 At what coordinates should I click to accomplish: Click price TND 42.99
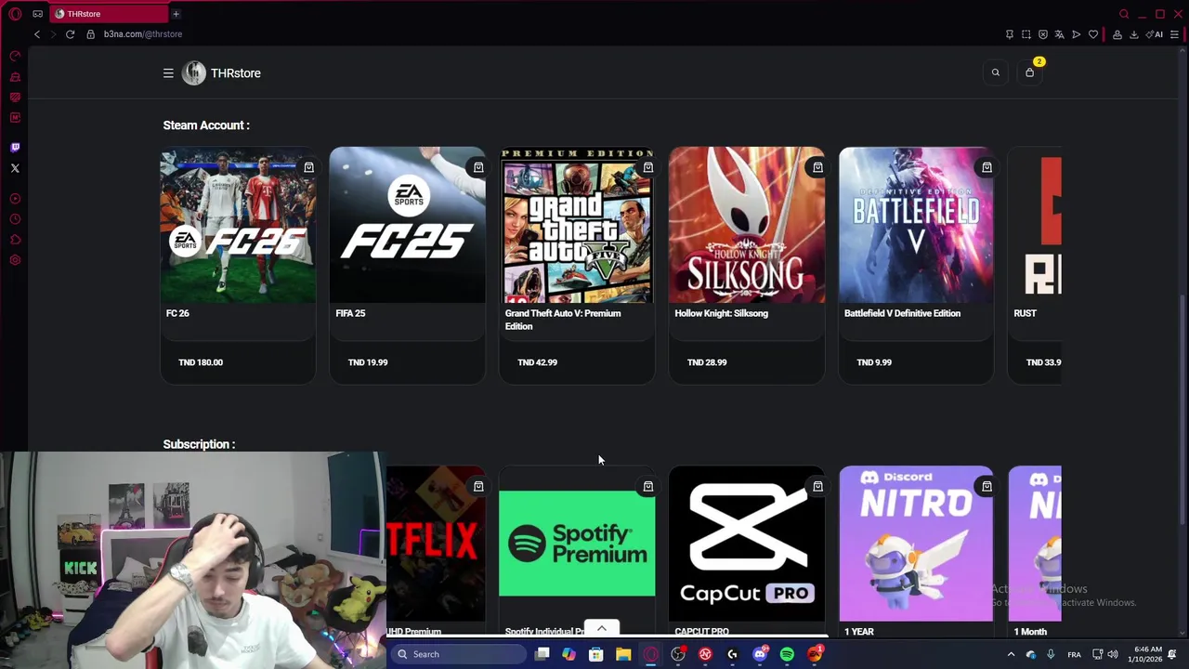[x=537, y=362]
